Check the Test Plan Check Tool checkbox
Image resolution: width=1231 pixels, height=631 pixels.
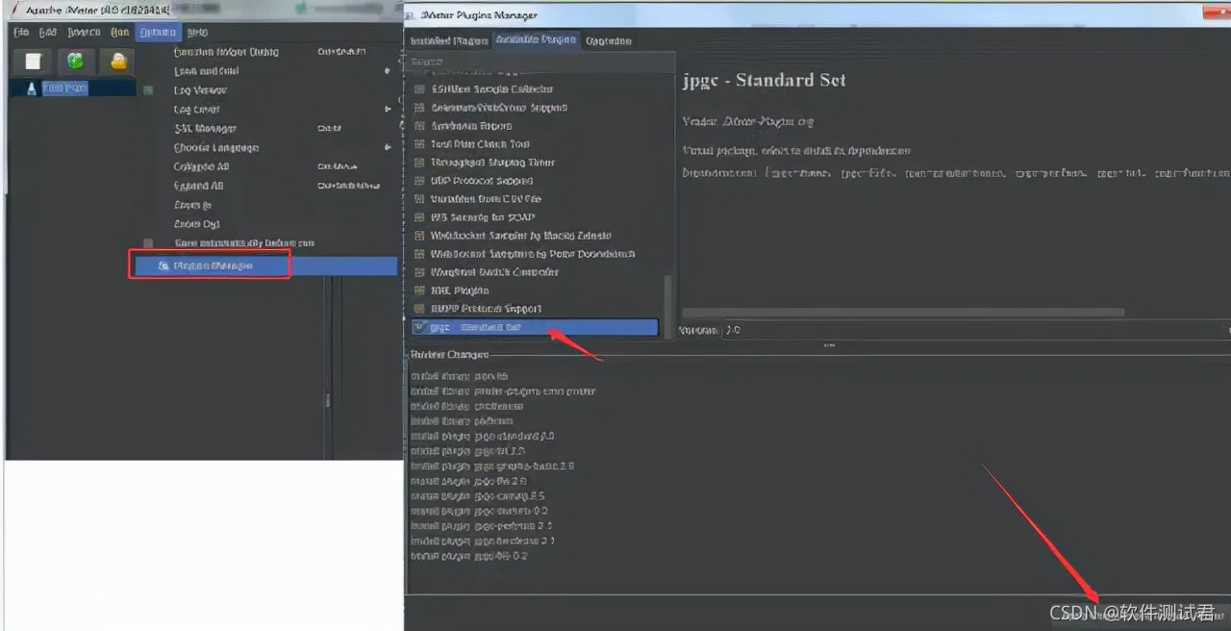coord(419,144)
